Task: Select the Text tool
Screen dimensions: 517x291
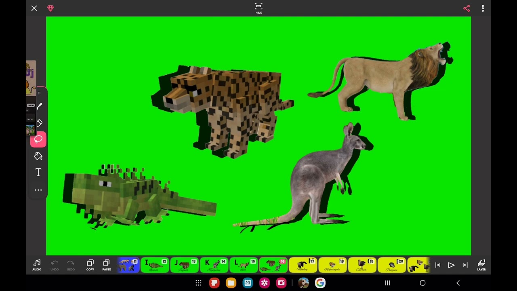Action: click(x=38, y=173)
